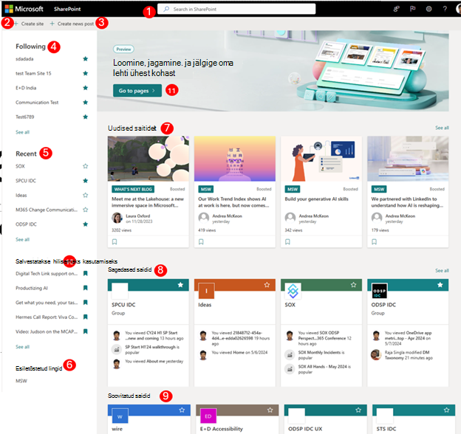Screen dimensions: 461x434
Task: Open Meet me at the Lakehouse news thumbnail
Action: 148,159
